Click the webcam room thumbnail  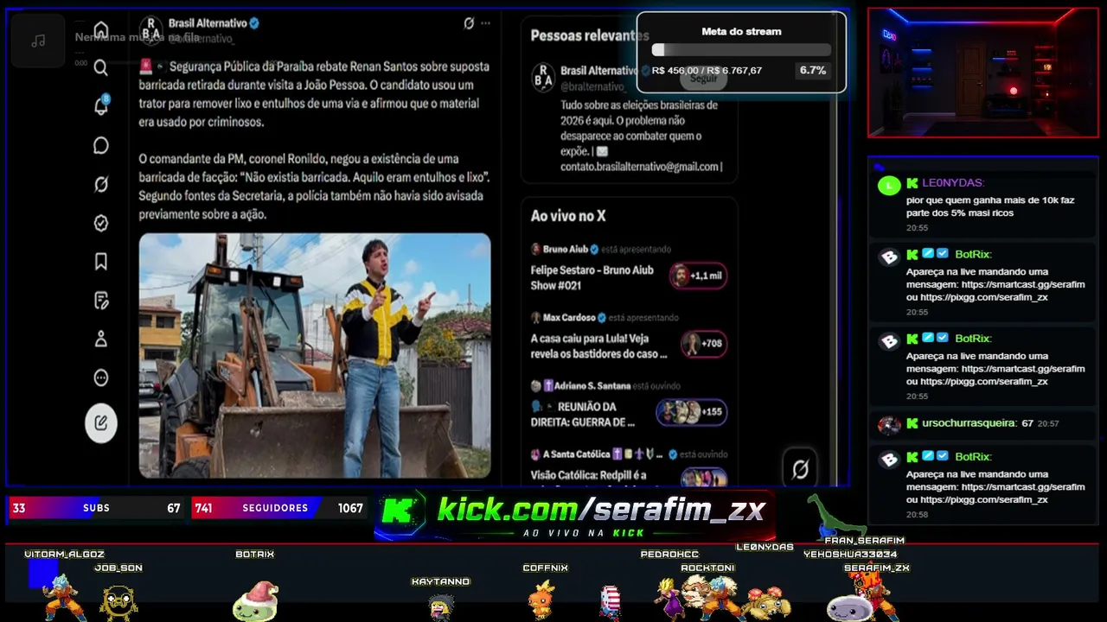(983, 73)
